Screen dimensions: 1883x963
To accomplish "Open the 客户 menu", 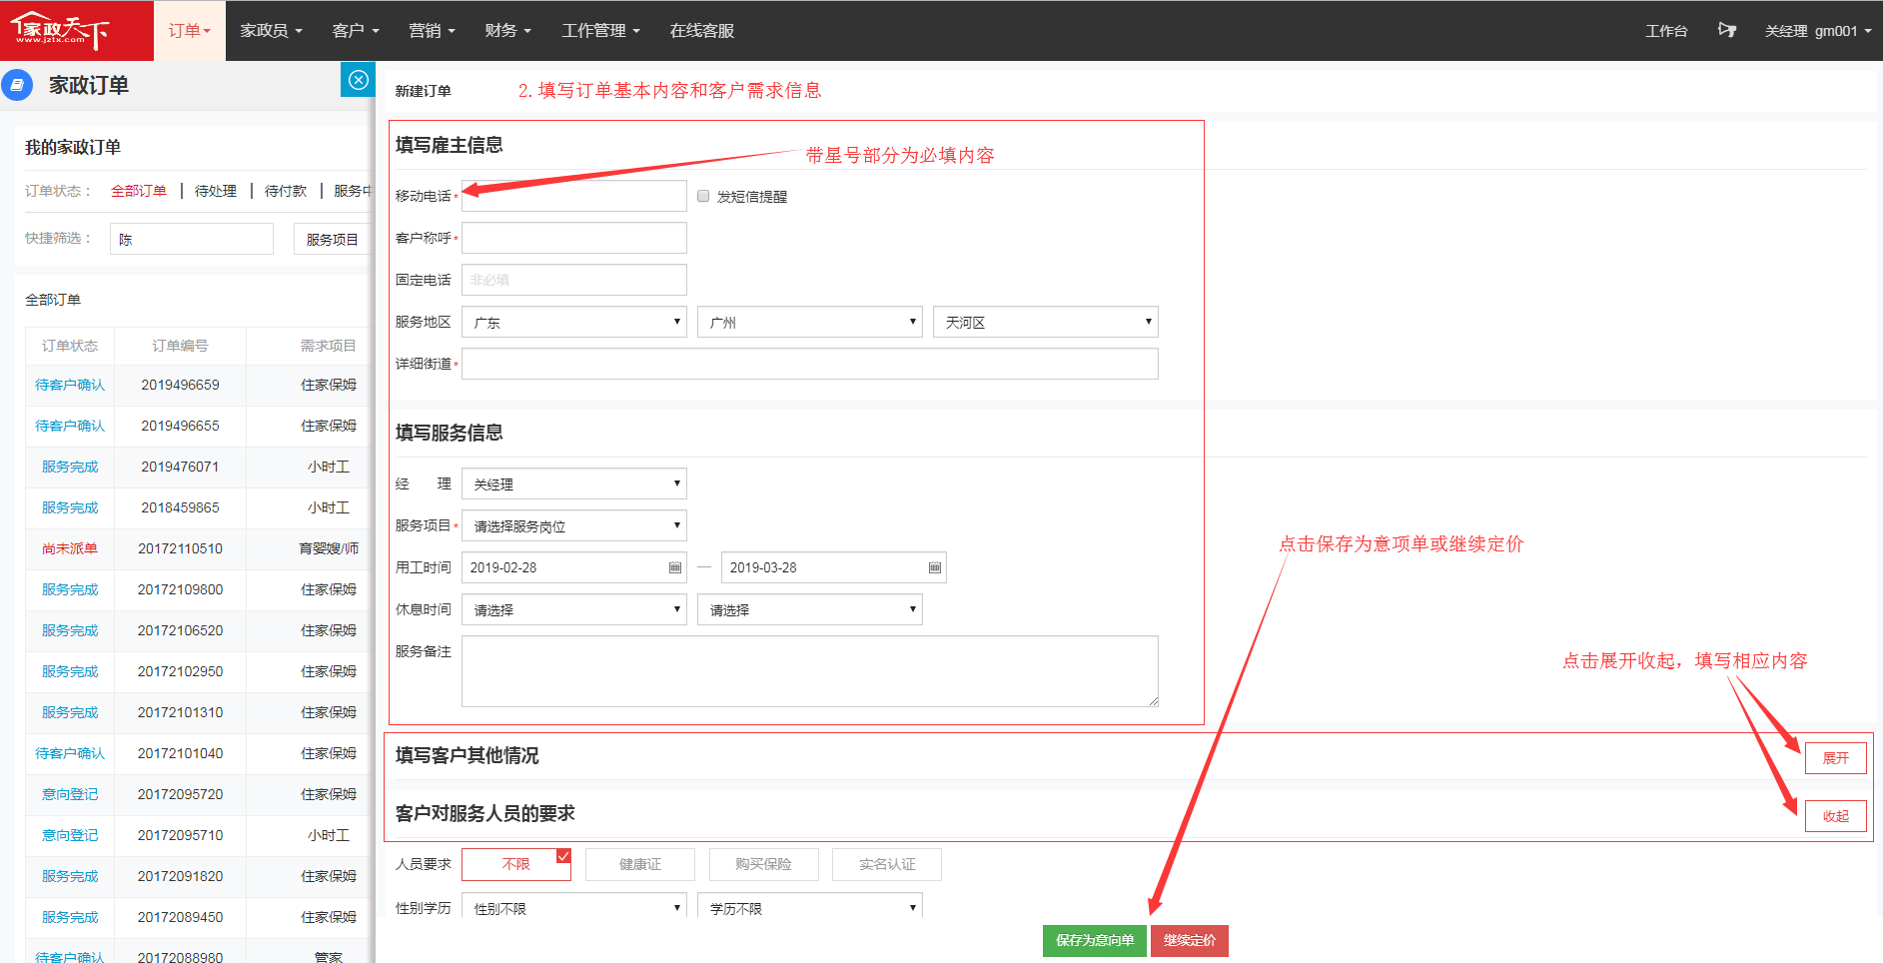I will 356,30.
